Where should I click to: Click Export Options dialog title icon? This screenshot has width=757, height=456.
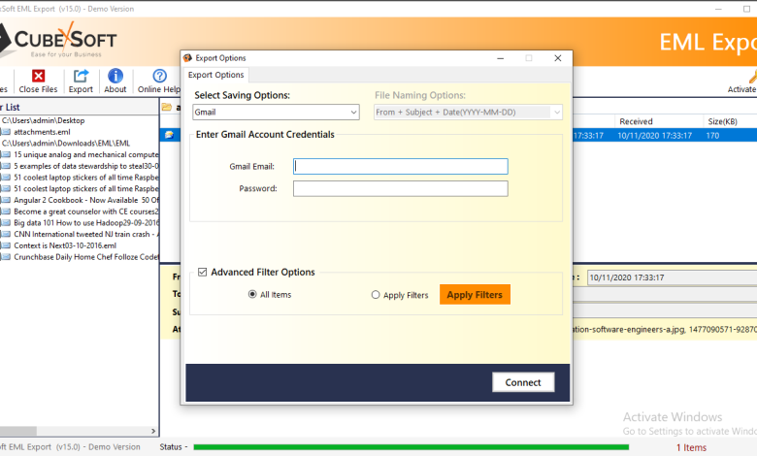click(188, 58)
